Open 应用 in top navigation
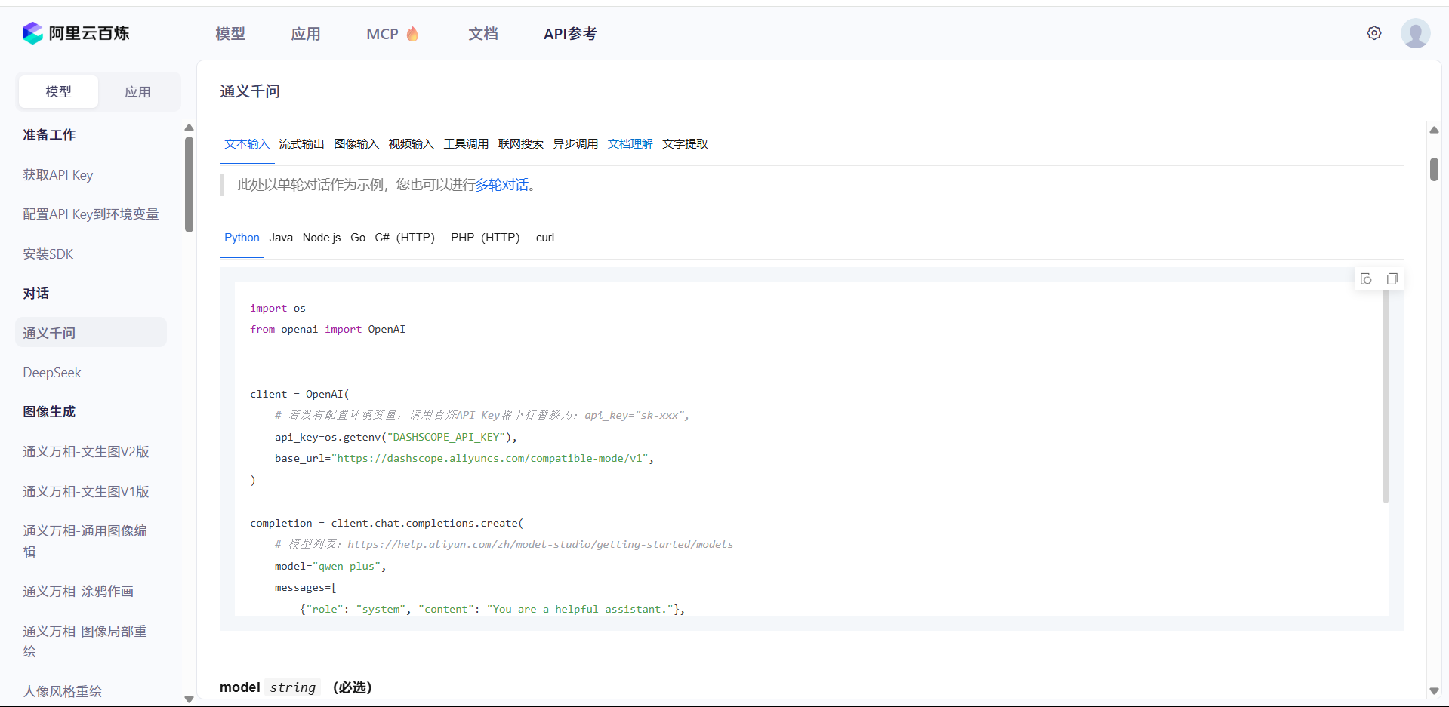 (306, 34)
